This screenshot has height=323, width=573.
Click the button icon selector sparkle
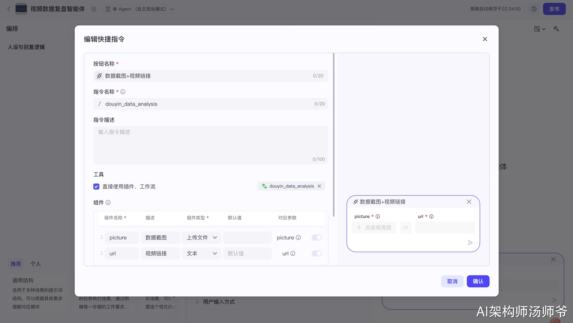[99, 76]
